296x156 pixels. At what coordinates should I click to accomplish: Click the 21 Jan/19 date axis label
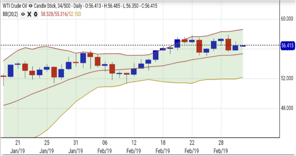tap(18, 146)
